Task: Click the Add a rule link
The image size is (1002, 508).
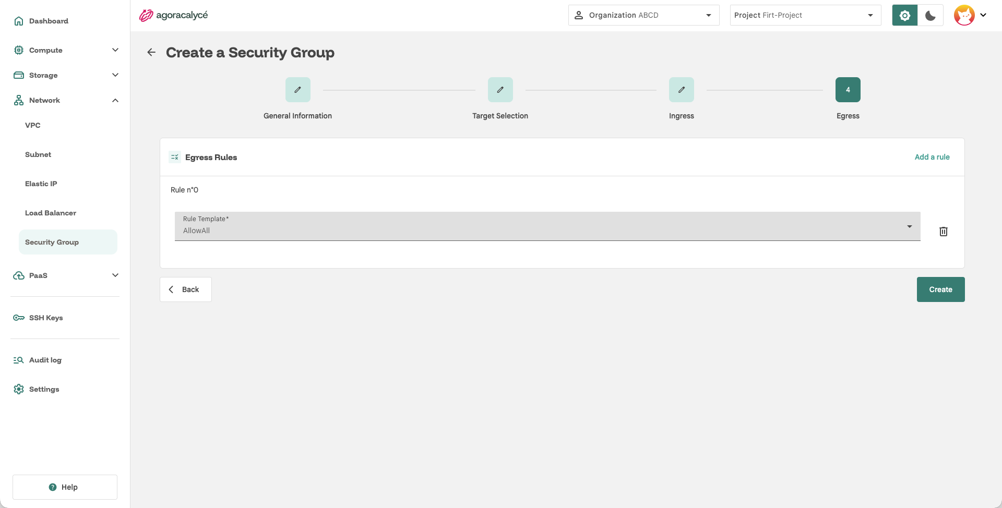Action: pyautogui.click(x=932, y=157)
